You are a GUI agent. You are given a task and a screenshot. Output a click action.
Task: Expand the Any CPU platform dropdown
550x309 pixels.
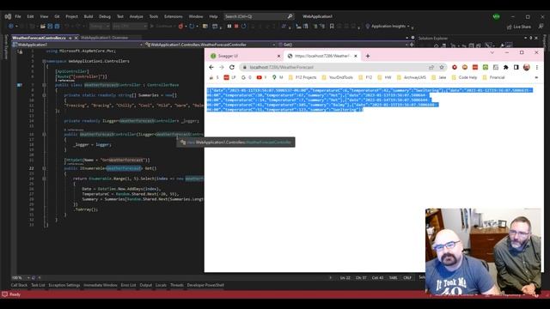click(130, 27)
